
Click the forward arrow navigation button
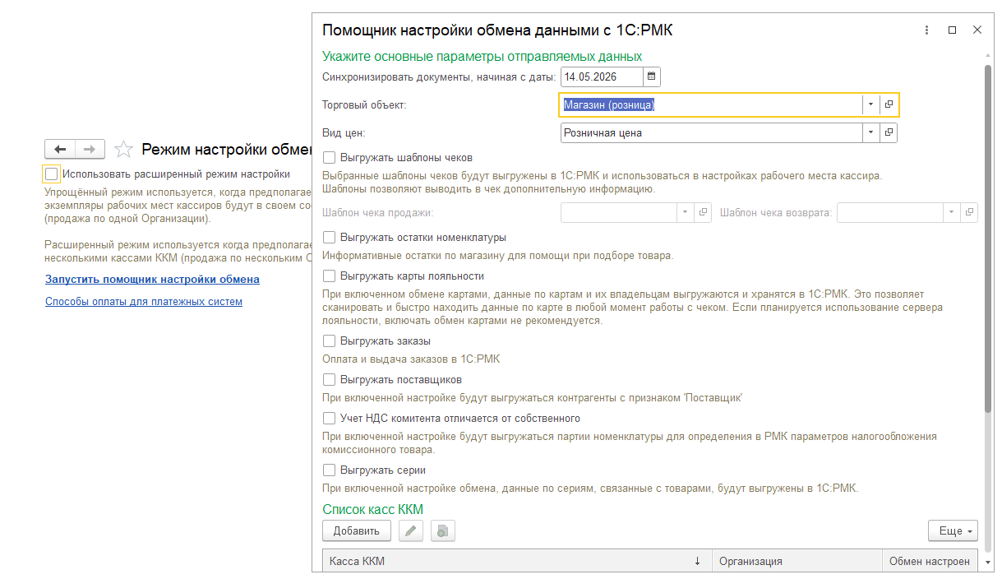tap(90, 149)
